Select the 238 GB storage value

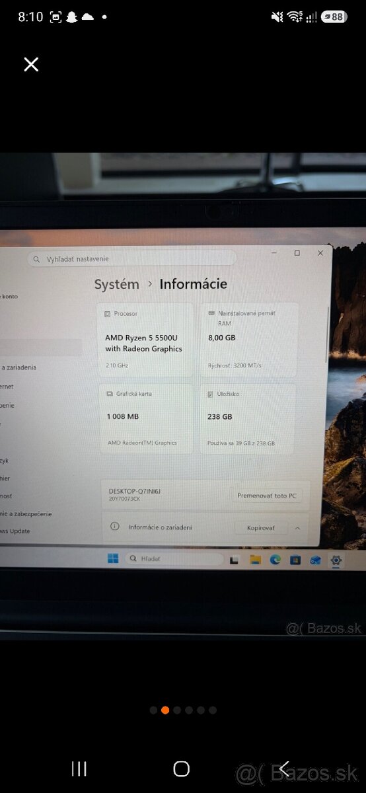[220, 418]
